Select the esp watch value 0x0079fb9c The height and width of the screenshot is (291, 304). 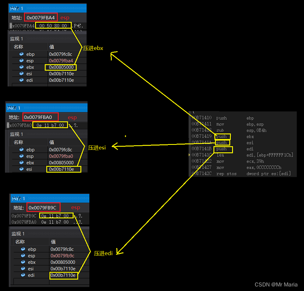(x=62, y=256)
